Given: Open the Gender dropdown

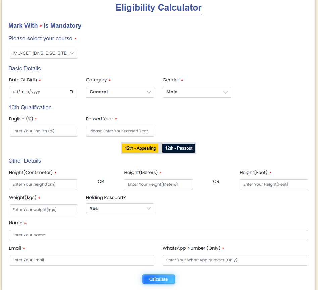Looking at the screenshot, I should coord(197,92).
